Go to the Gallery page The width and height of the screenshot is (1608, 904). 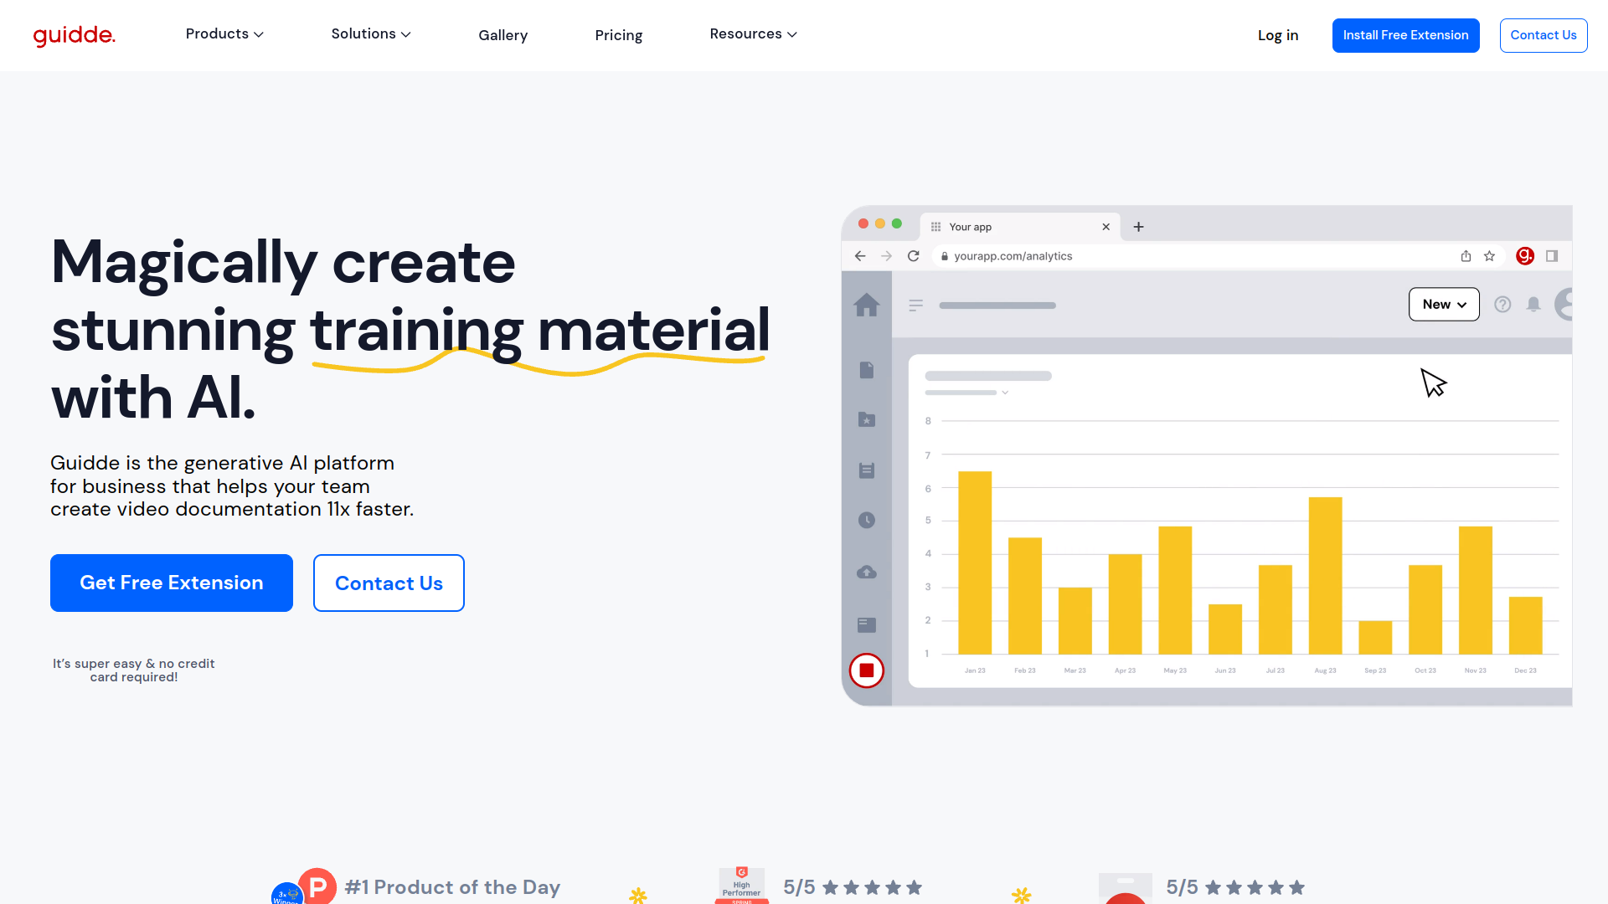[x=502, y=35]
